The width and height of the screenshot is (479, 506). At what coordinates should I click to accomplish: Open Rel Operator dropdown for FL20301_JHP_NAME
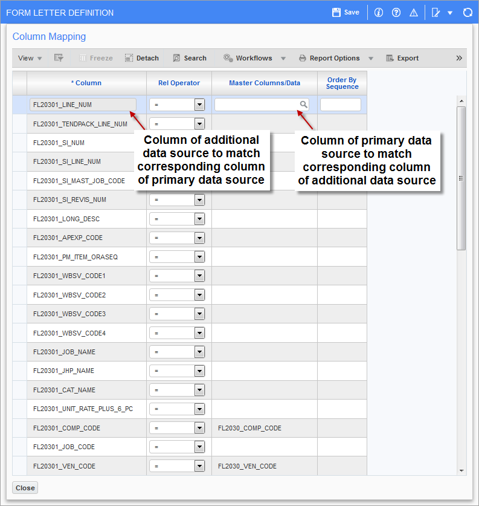[x=199, y=371]
